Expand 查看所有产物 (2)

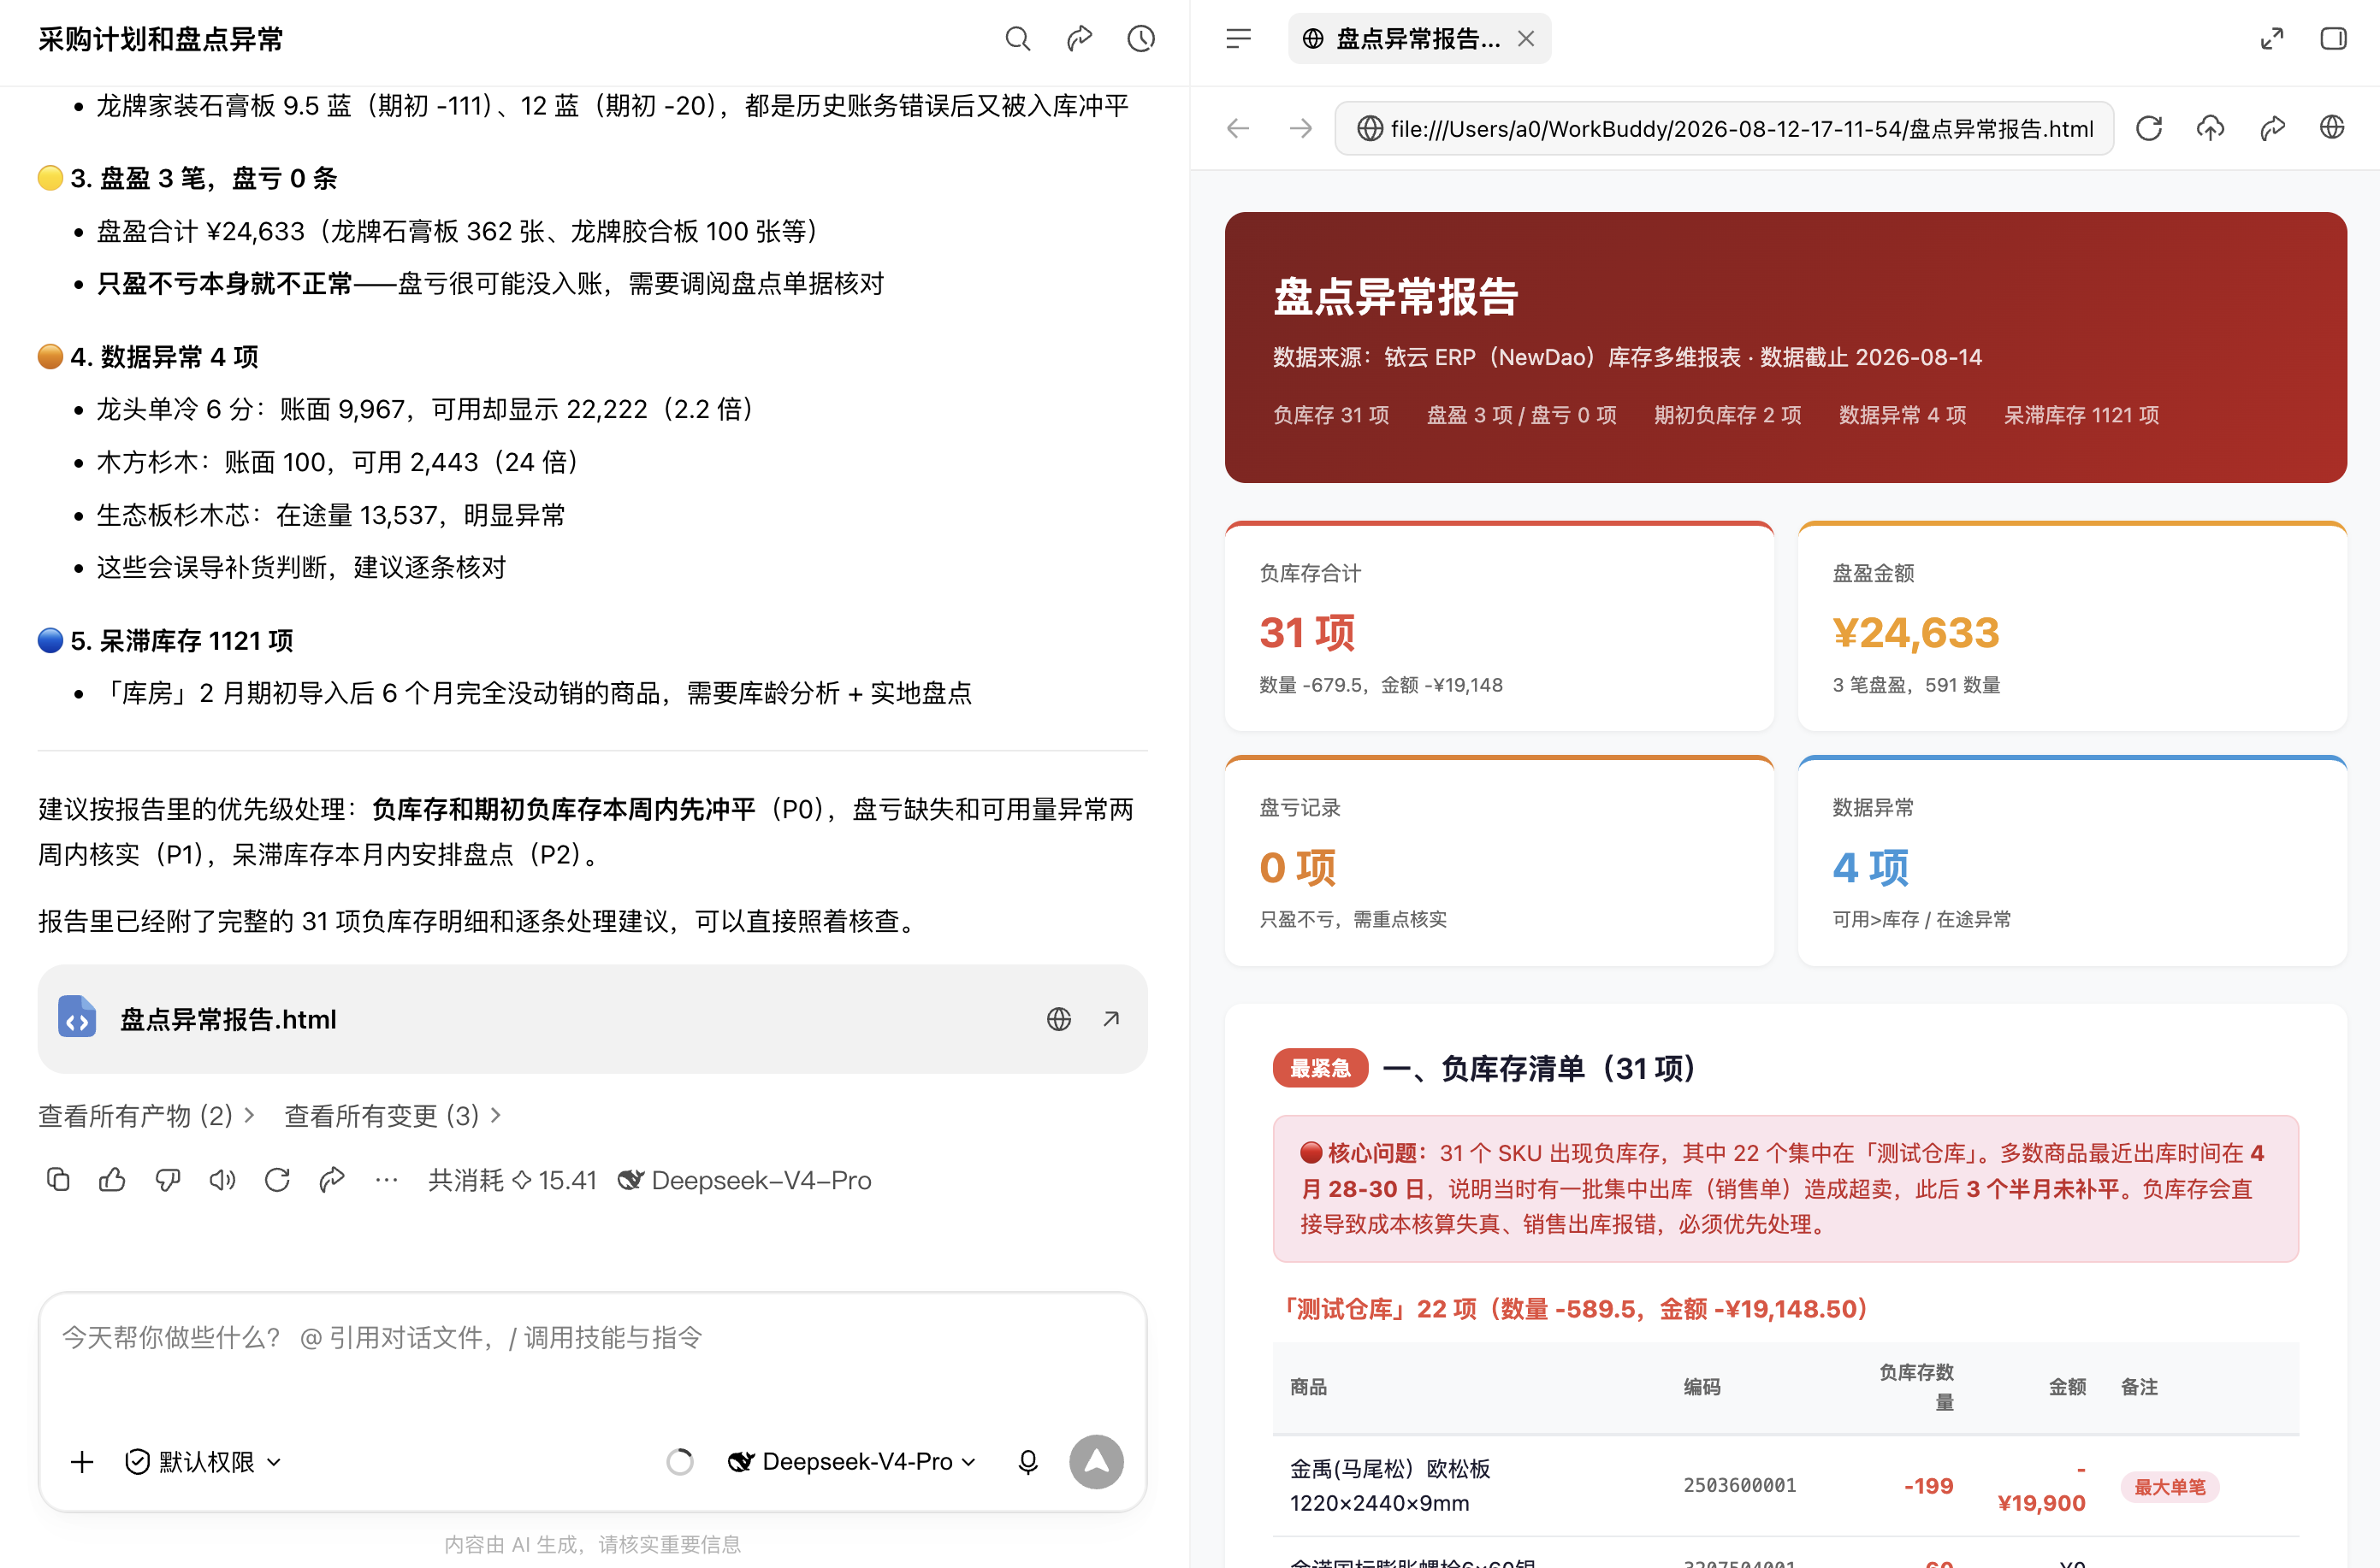click(146, 1116)
